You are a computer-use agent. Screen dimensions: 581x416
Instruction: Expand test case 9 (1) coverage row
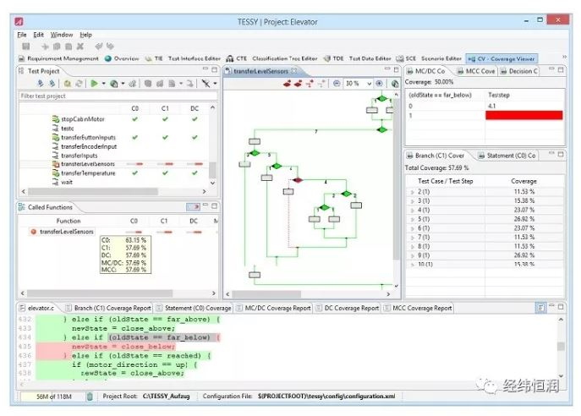413,255
